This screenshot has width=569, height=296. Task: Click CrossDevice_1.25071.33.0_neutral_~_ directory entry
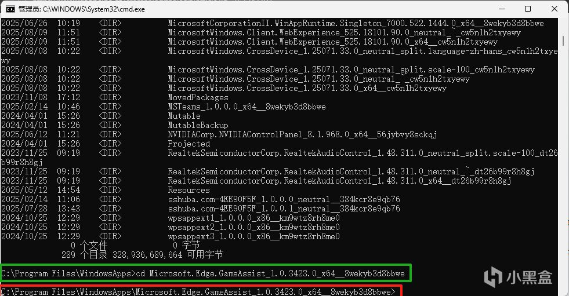pos(318,79)
